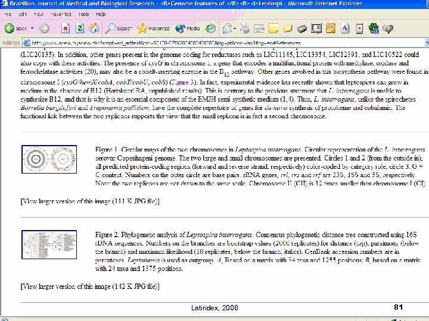Screen dimensions: 429x321
Task: Open the Edit menu
Action: point(23,14)
